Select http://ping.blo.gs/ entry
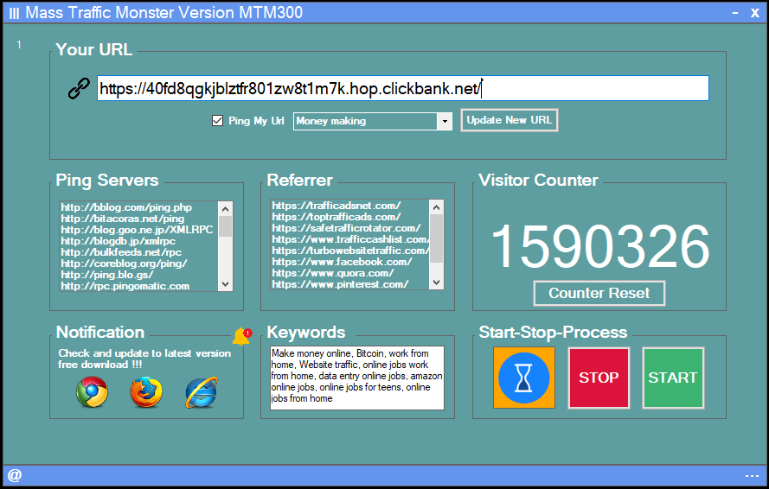This screenshot has width=769, height=489. 107,275
